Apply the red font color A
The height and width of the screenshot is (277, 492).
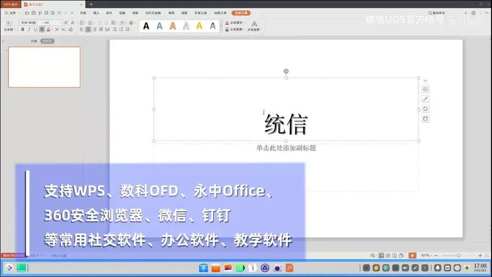[48, 30]
